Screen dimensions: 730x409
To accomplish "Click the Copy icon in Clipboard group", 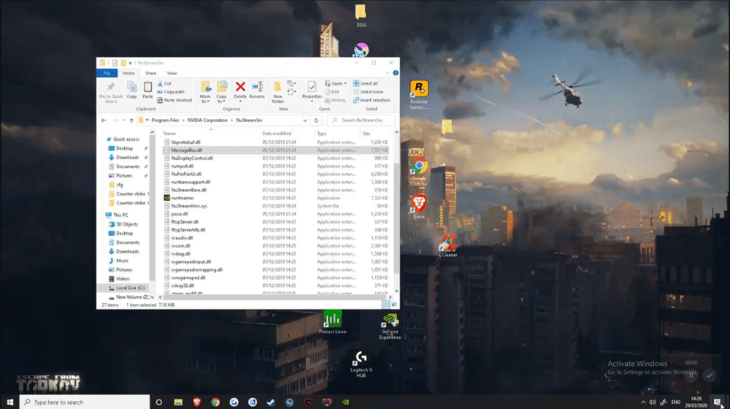I will (x=131, y=87).
